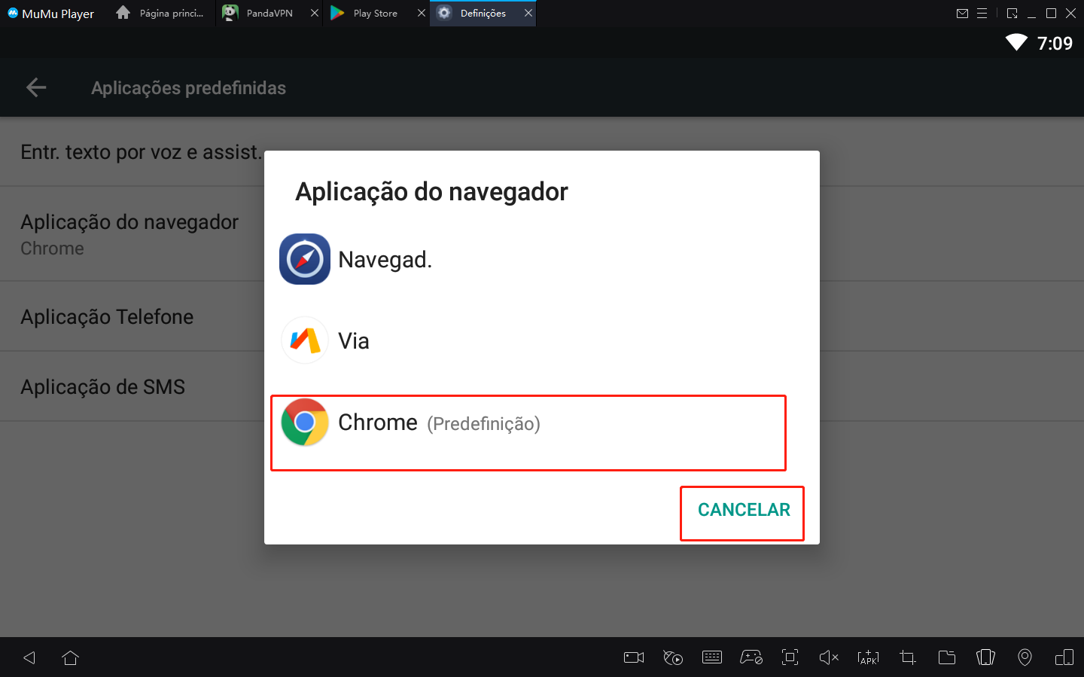Switch to the Play Store tab
Screen dimensions: 1084x677
[372, 13]
